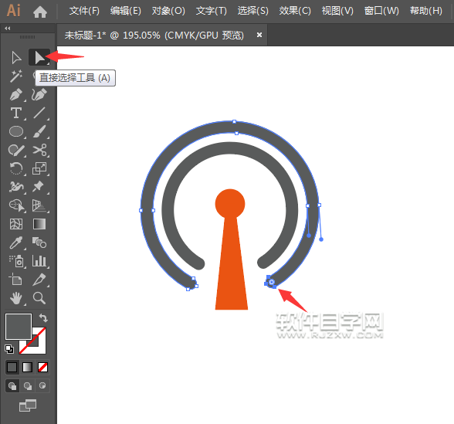
Task: Select the black arrow Selection tool
Action: pyautogui.click(x=16, y=57)
